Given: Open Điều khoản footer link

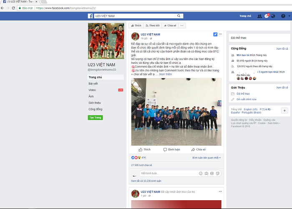Looking at the screenshot, I should click(255, 120).
